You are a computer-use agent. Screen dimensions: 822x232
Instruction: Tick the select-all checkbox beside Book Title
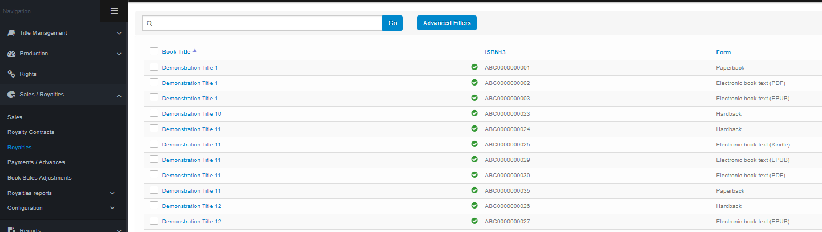click(x=154, y=51)
